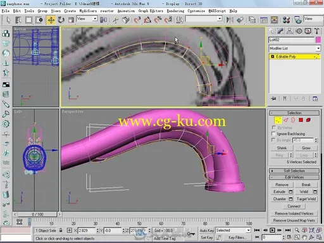Toggle By Vertex checkbox
Image resolution: width=324 pixels, height=243 pixels.
coord(273,127)
